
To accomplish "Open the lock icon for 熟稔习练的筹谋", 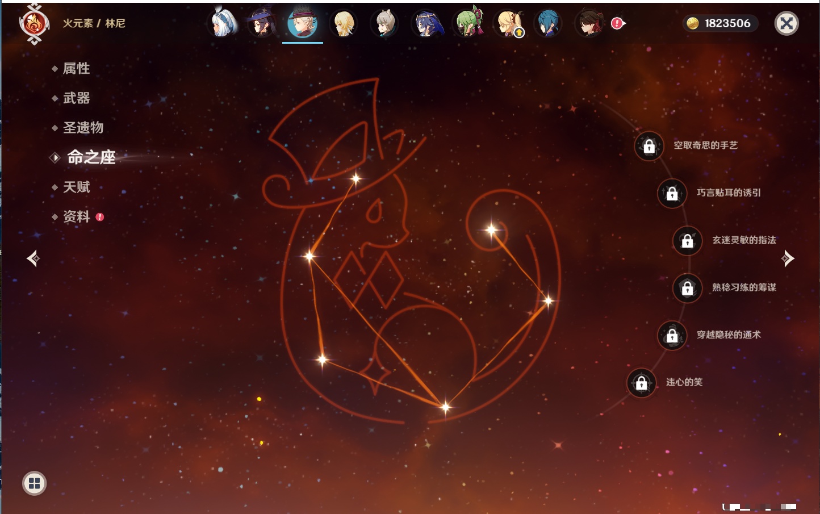I will click(687, 288).
